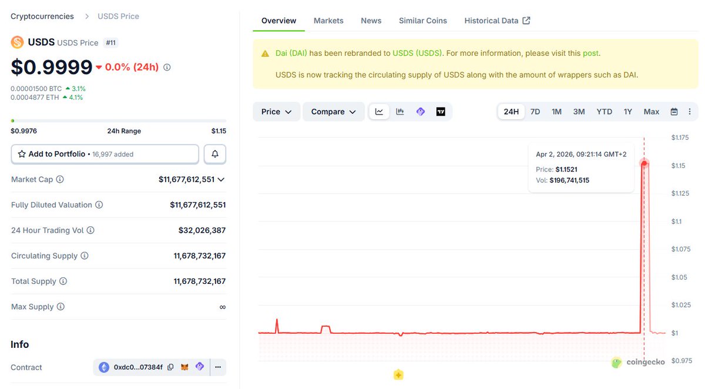Select the Max time range
This screenshot has height=389, width=705.
point(652,112)
